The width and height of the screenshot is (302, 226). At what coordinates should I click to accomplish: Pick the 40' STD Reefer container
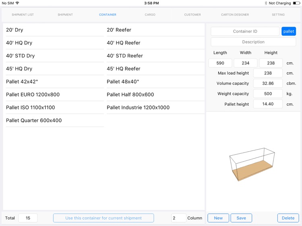[x=155, y=55]
